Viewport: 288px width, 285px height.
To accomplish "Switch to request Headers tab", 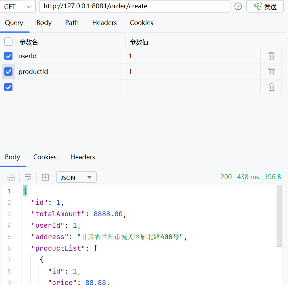I will 104,23.
